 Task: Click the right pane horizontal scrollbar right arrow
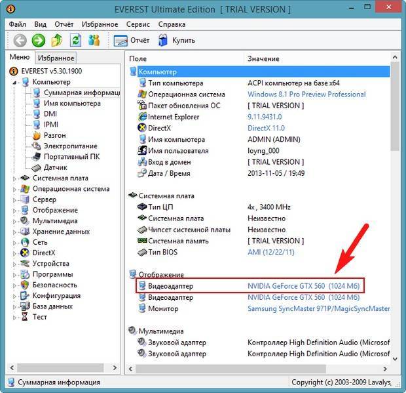click(x=385, y=369)
